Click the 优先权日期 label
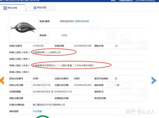 click(100, 98)
